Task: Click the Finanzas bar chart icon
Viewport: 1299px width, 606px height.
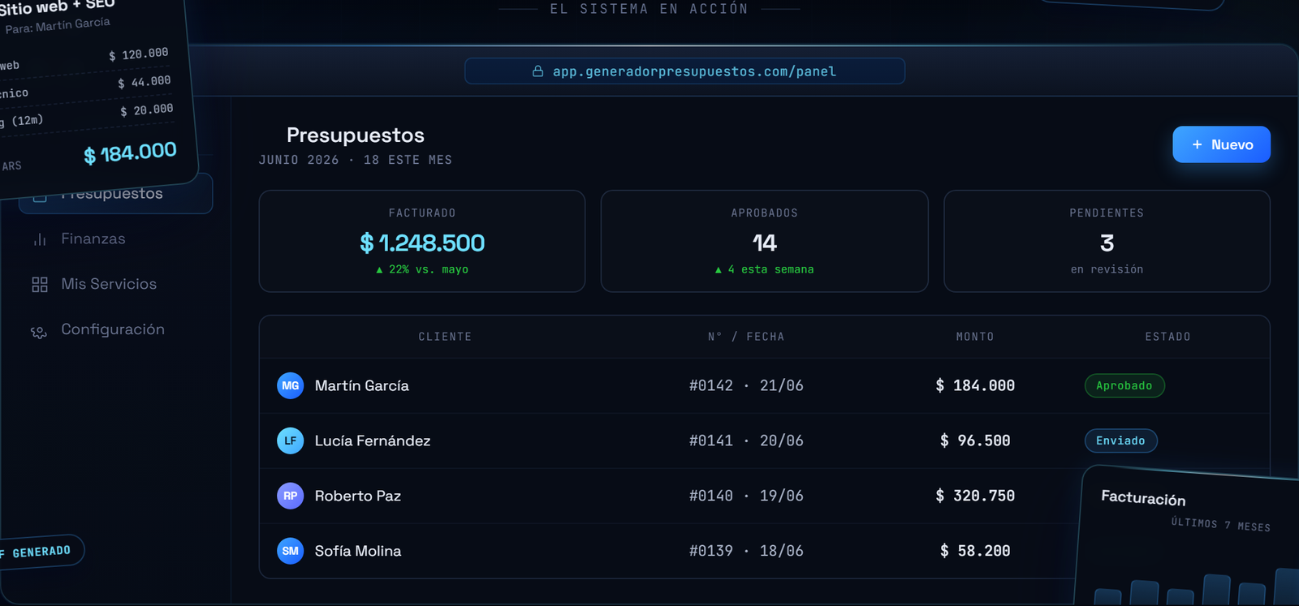Action: tap(40, 239)
